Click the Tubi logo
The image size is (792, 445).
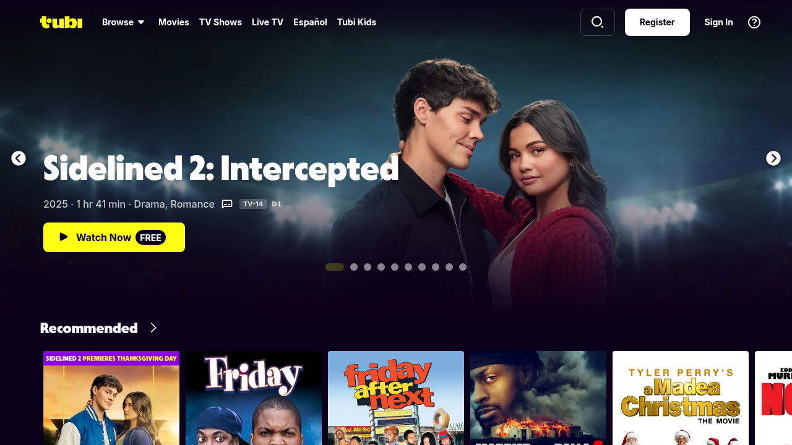(61, 22)
